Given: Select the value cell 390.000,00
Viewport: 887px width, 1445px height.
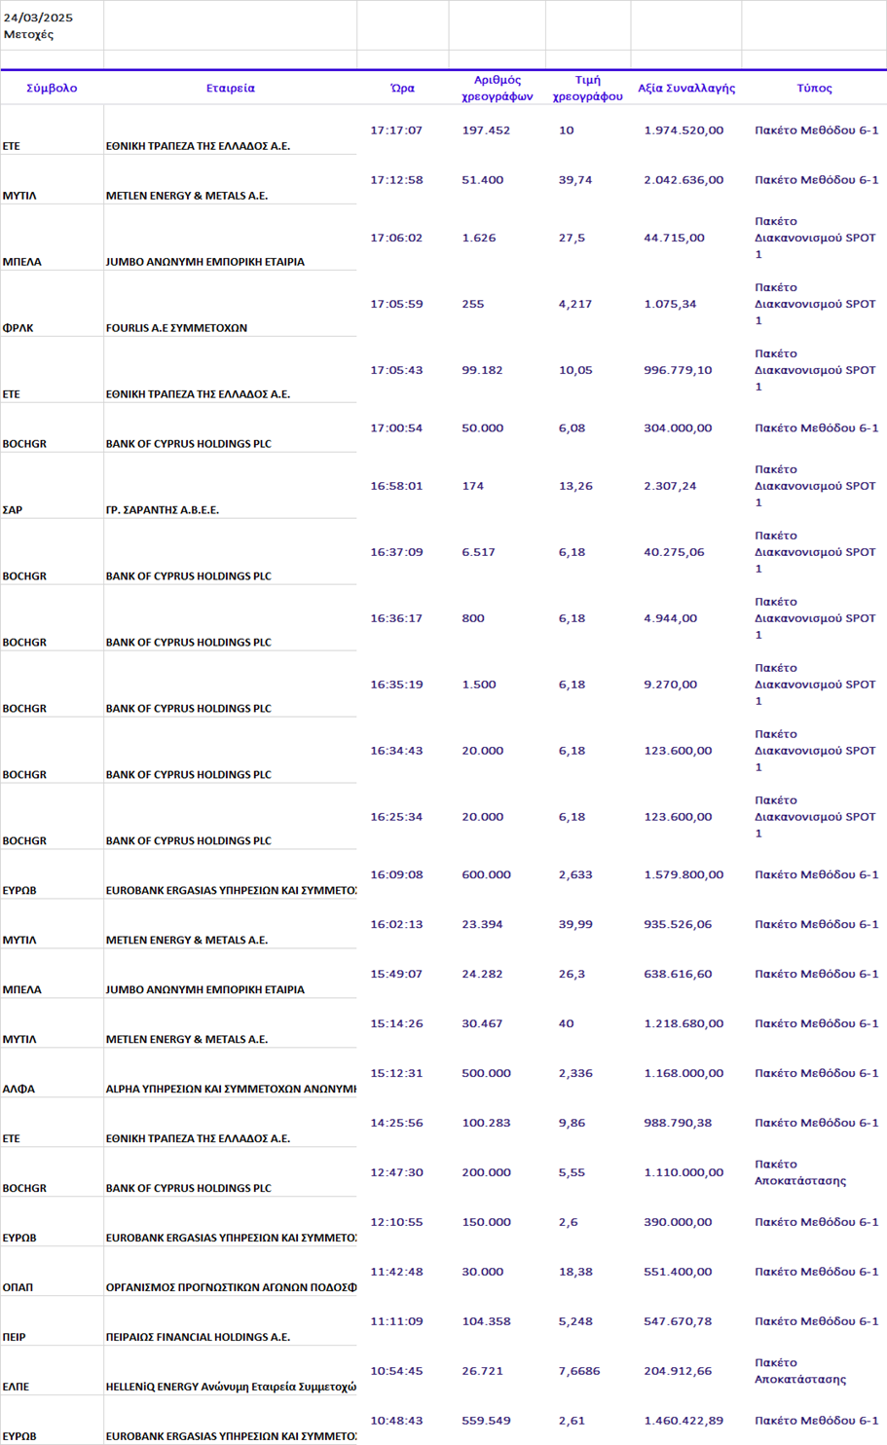Looking at the screenshot, I should coord(678,1222).
